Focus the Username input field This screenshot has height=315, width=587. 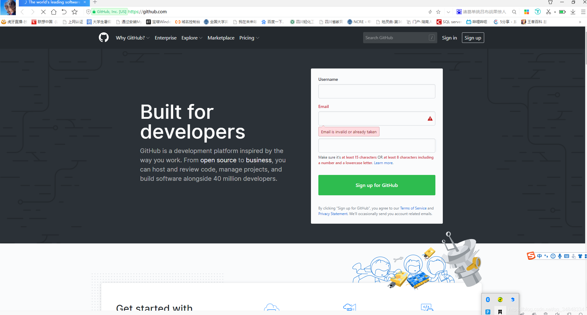coord(377,91)
